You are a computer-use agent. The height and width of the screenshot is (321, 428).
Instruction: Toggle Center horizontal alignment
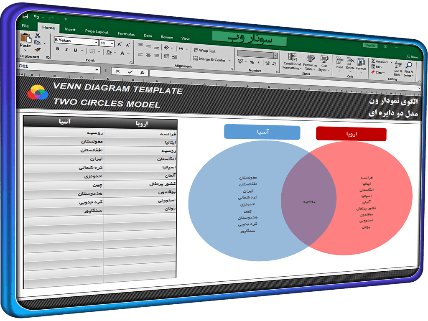click(x=148, y=55)
